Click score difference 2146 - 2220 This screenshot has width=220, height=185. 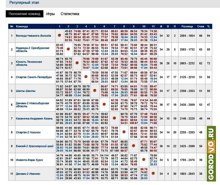coord(187,118)
